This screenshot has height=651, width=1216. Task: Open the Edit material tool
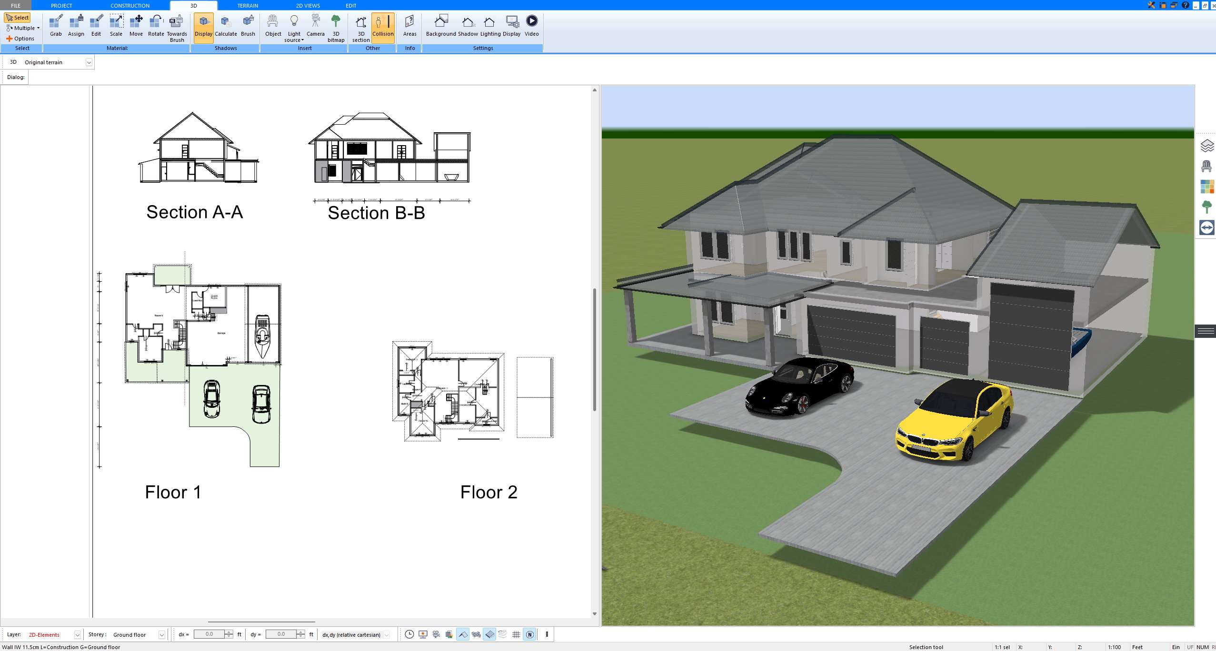(96, 26)
